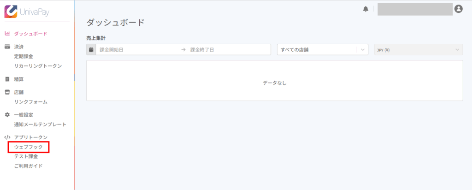Click the calendar icon in date range field
Viewport: 472px width, 190px height.
pos(91,50)
